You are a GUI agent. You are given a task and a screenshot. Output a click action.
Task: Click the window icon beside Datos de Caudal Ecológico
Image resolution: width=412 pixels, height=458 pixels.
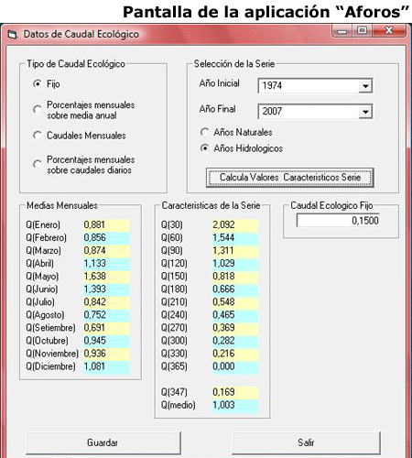coord(13,35)
